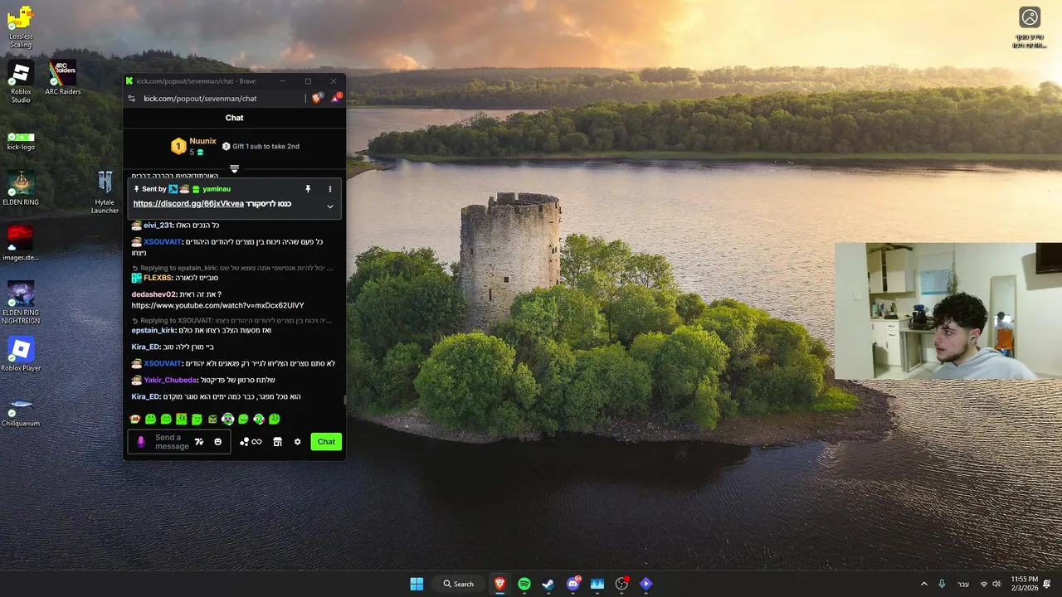Select the kick-logo desktop file
This screenshot has height=597, width=1062.
(x=21, y=139)
